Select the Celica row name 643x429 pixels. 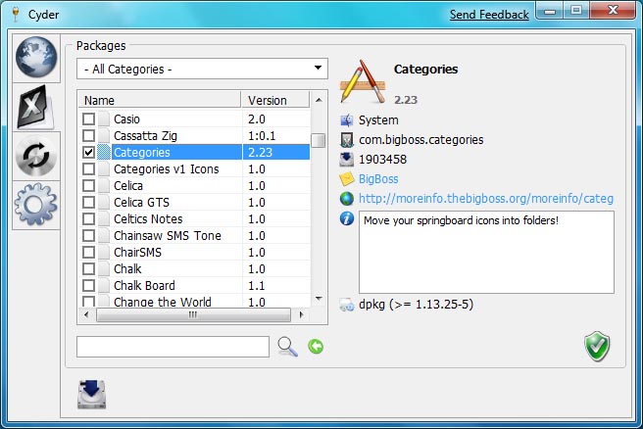pyautogui.click(x=128, y=186)
